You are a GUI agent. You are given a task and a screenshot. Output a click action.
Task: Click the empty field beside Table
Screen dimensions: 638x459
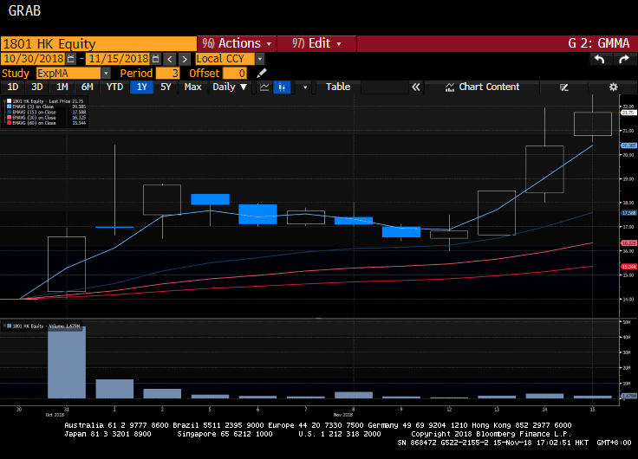click(x=385, y=87)
